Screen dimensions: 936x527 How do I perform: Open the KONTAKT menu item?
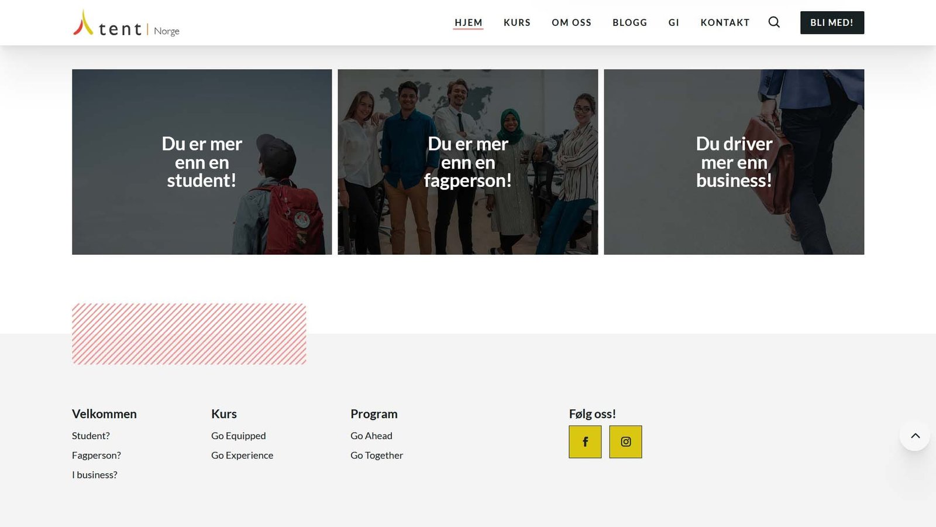[x=725, y=22]
